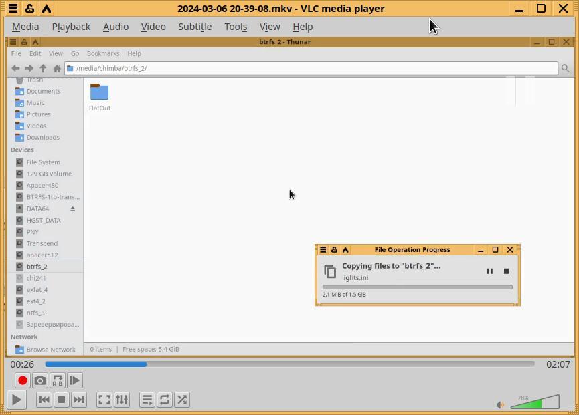Screen dimensions: 579x415
Task: Go to home folder in Thunar
Action: click(x=57, y=68)
